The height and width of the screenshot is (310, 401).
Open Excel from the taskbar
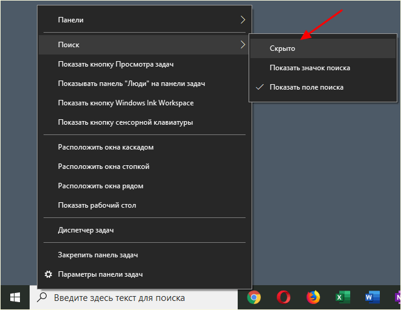pos(343,297)
